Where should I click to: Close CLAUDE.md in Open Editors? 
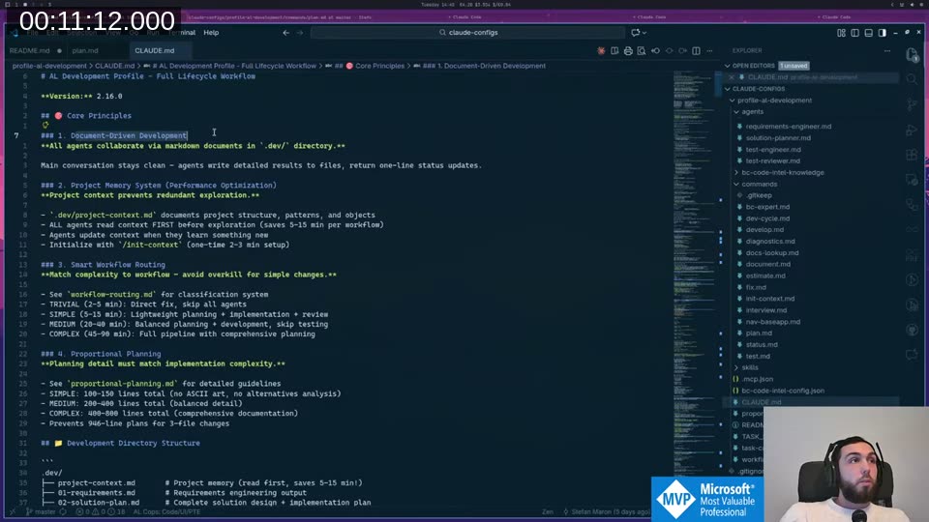(x=732, y=77)
